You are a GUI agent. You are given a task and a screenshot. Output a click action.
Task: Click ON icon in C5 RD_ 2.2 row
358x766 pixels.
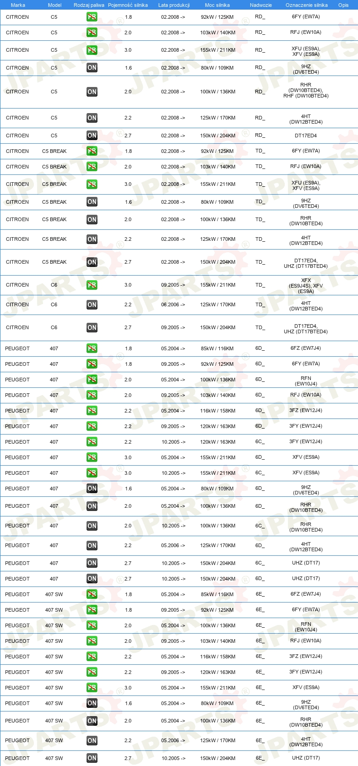click(92, 118)
